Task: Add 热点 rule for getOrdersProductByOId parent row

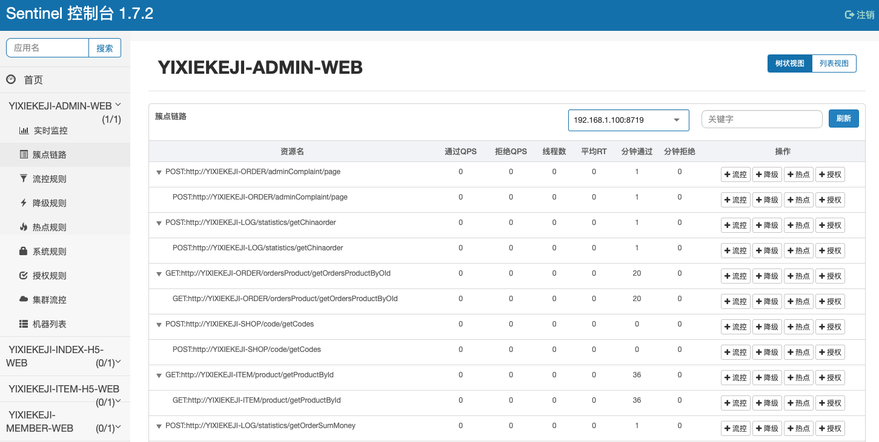Action: tap(798, 276)
